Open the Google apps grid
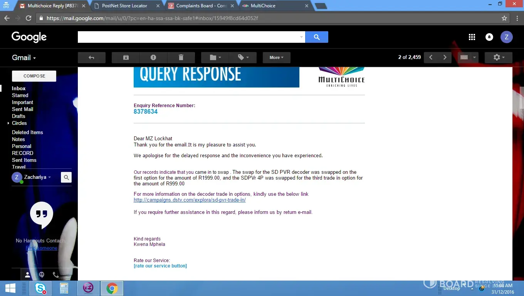Viewport: 524px width, 296px height. point(472,37)
